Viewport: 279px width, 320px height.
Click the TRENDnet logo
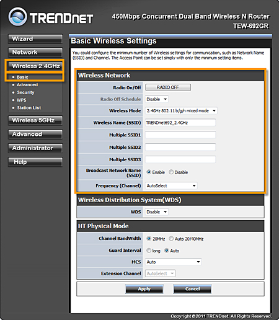point(51,17)
